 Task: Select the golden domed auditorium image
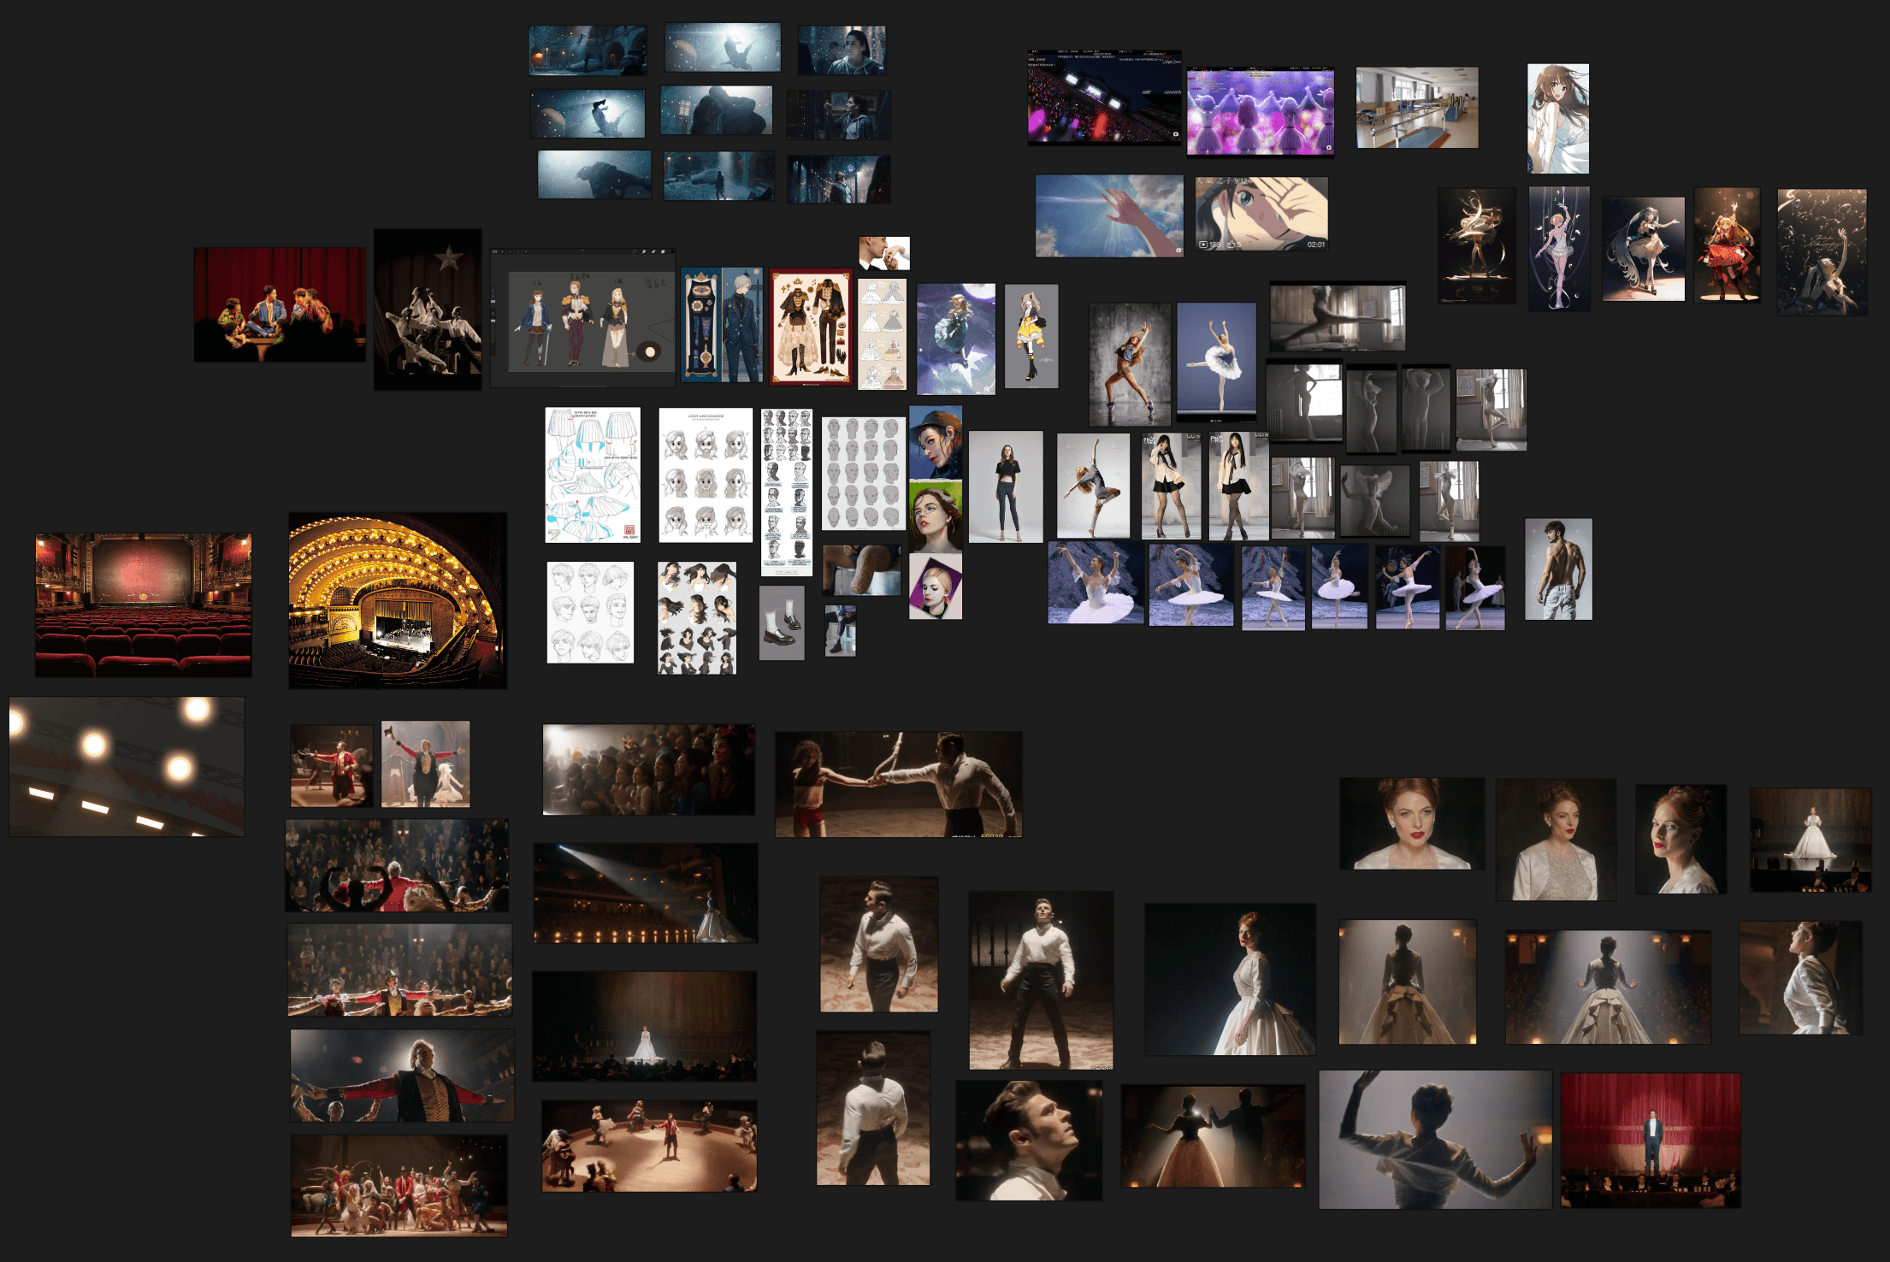[x=397, y=600]
